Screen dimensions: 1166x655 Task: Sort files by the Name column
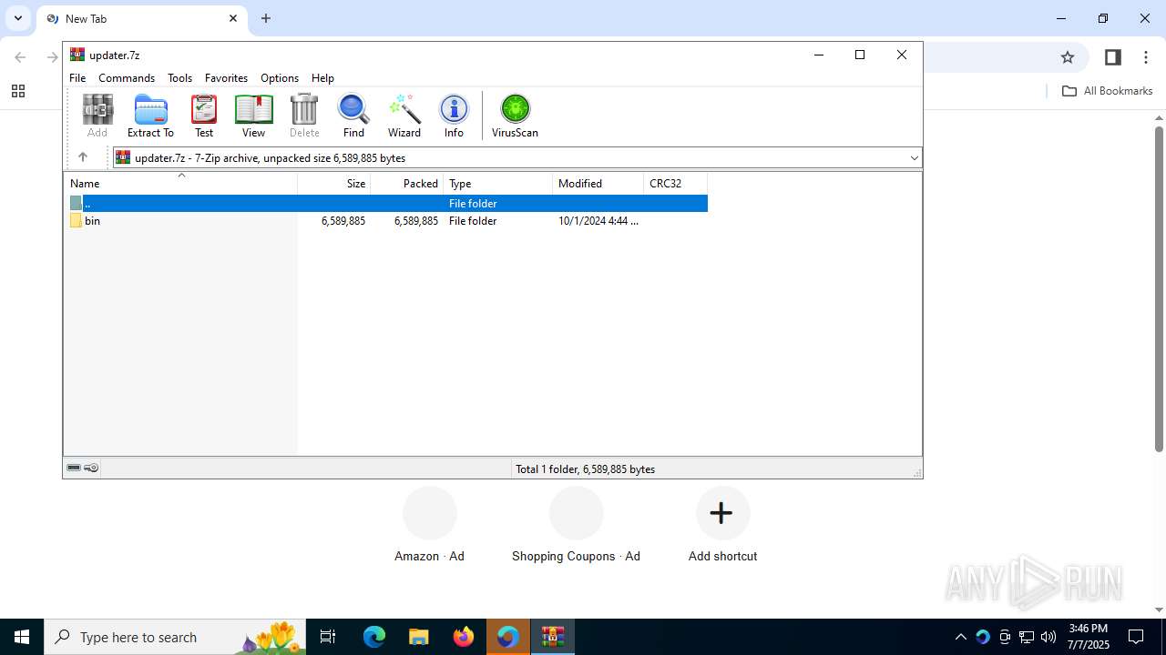pyautogui.click(x=180, y=184)
